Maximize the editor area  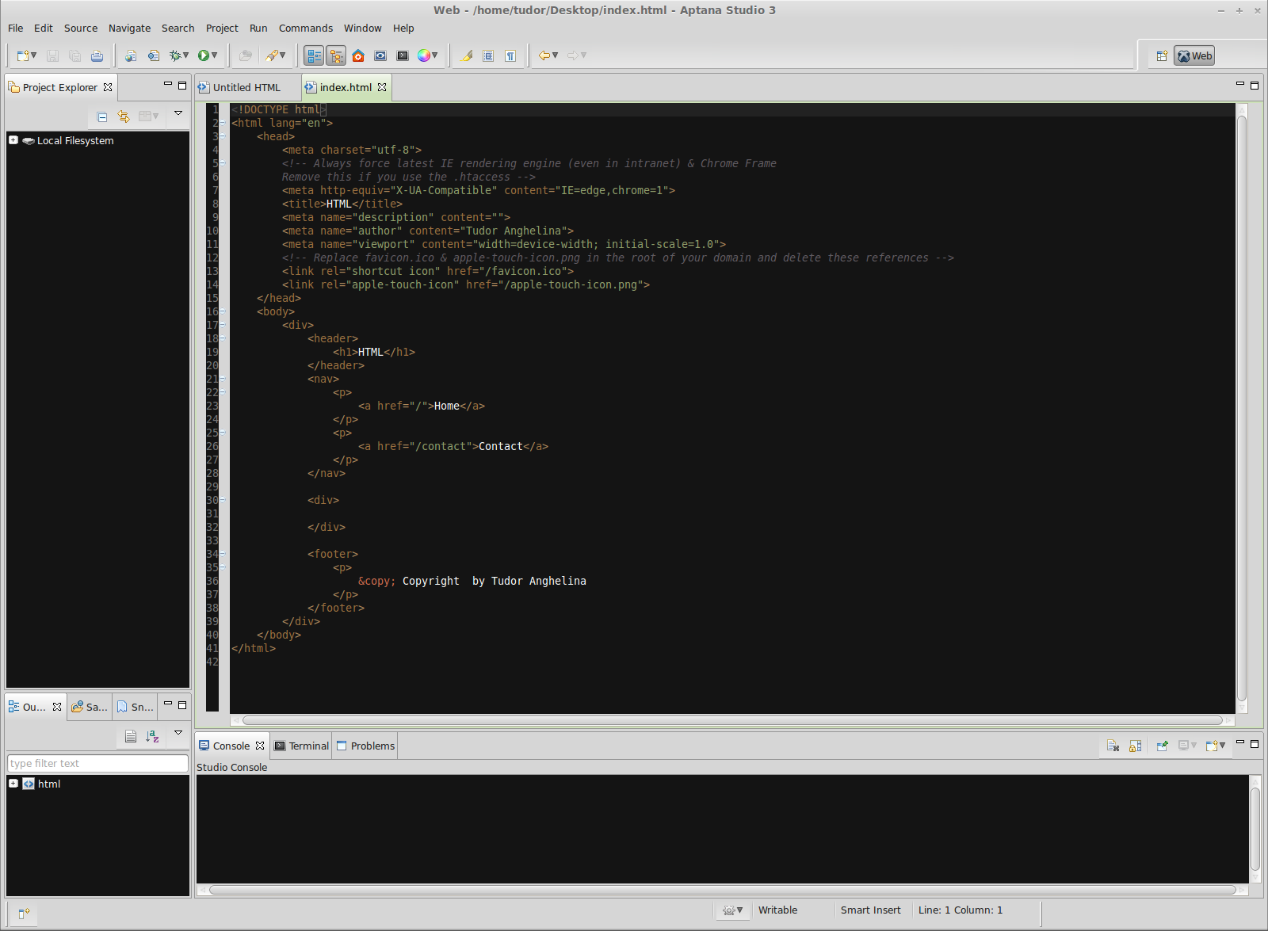(1255, 85)
